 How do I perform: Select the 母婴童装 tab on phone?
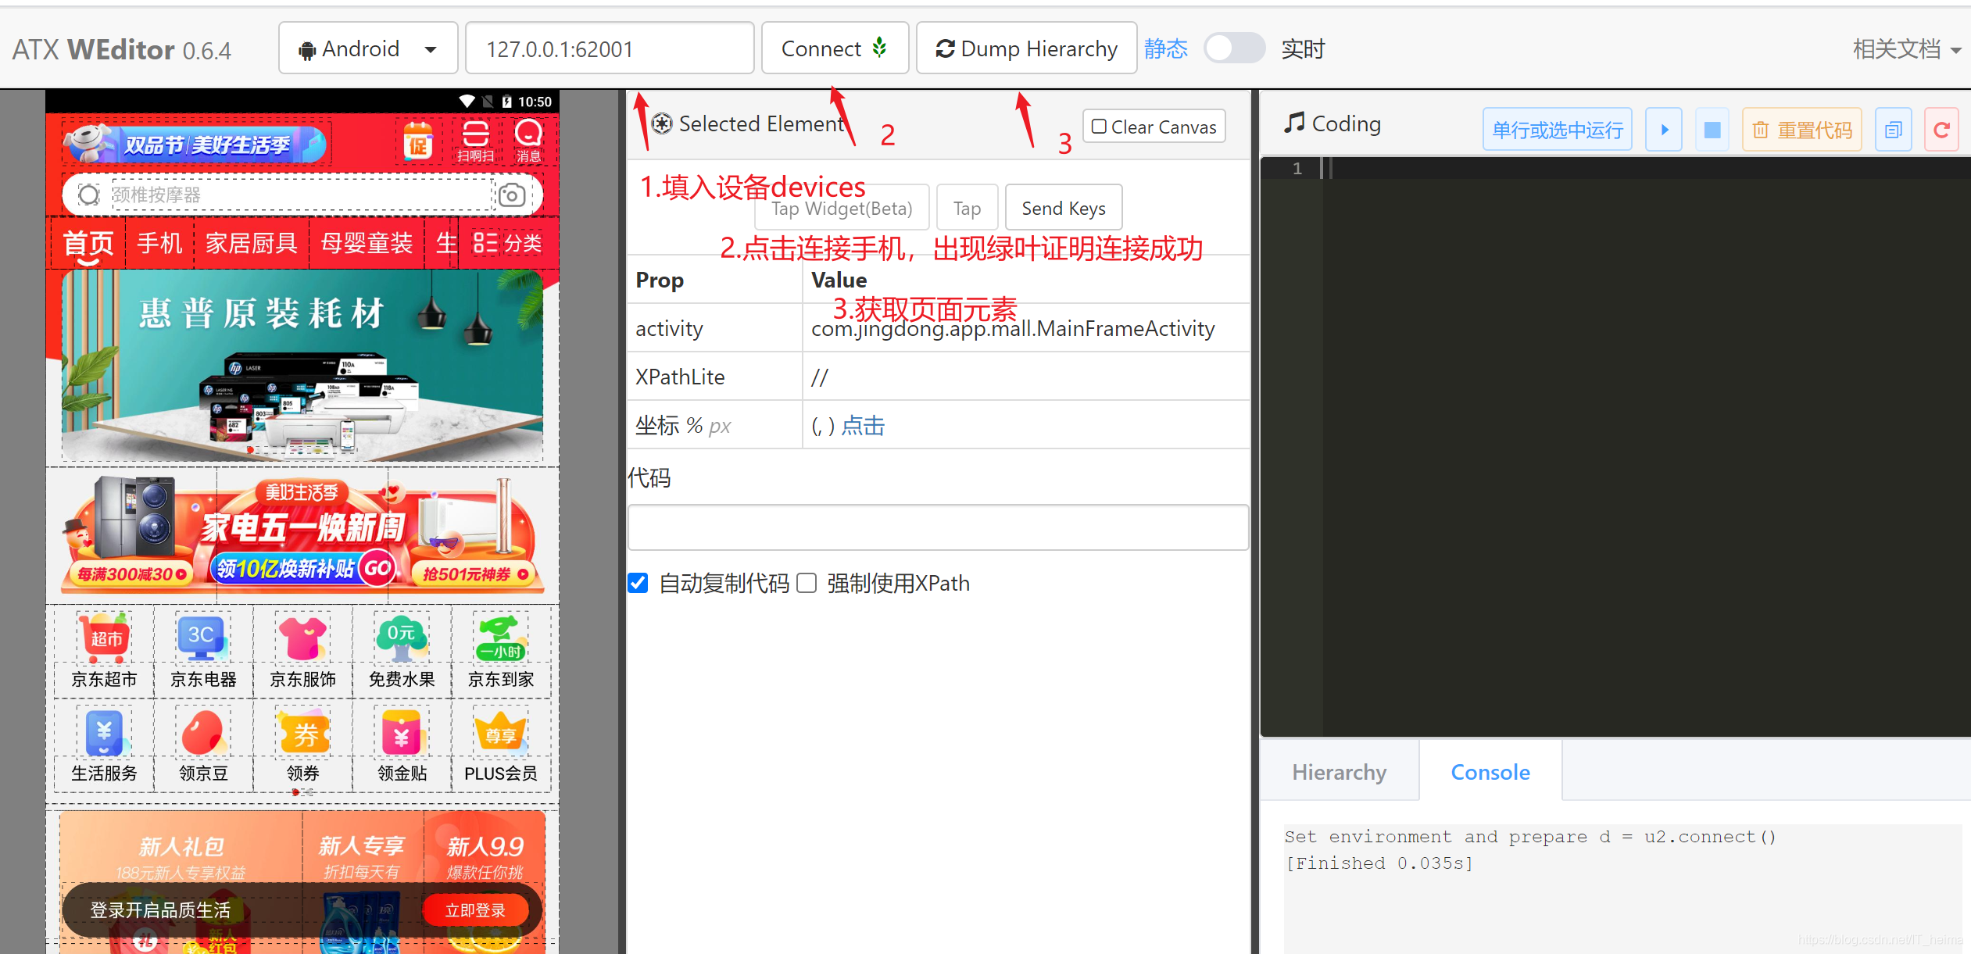tap(367, 244)
